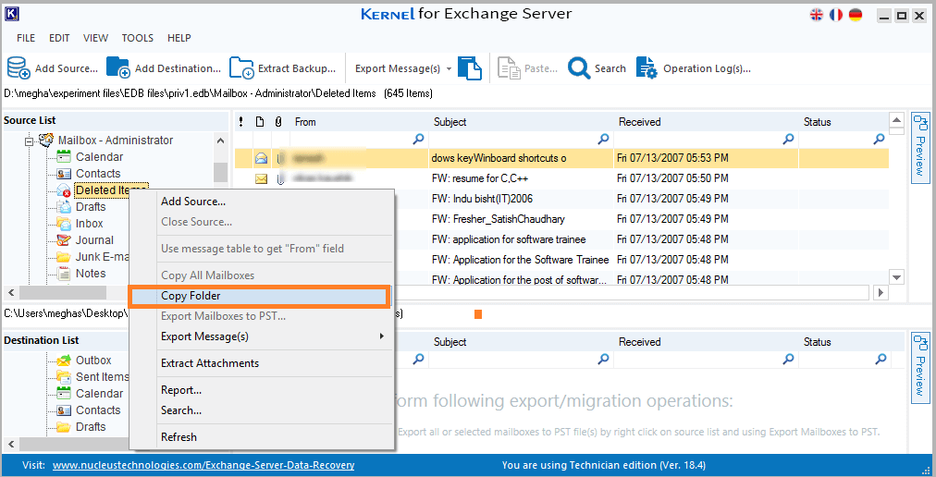Sort by source Subject column header
Viewport: 936px width, 477px height.
(x=521, y=122)
